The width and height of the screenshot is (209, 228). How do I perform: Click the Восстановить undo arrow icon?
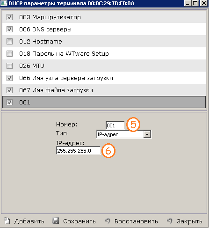[x=108, y=221]
